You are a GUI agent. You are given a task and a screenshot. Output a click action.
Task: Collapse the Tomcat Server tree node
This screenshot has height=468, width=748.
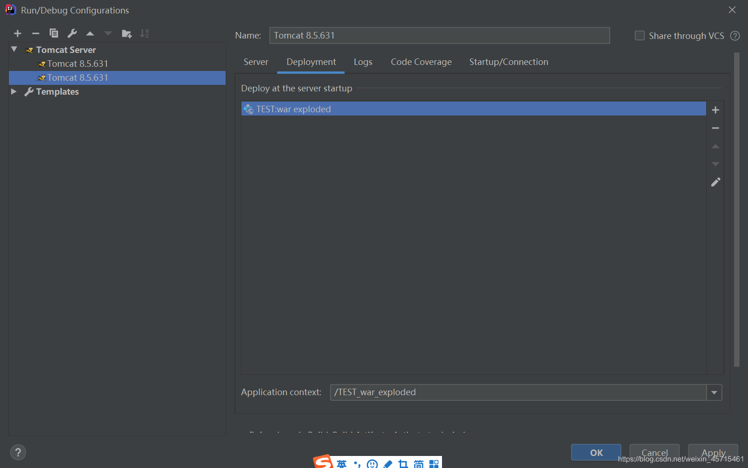[x=14, y=49]
